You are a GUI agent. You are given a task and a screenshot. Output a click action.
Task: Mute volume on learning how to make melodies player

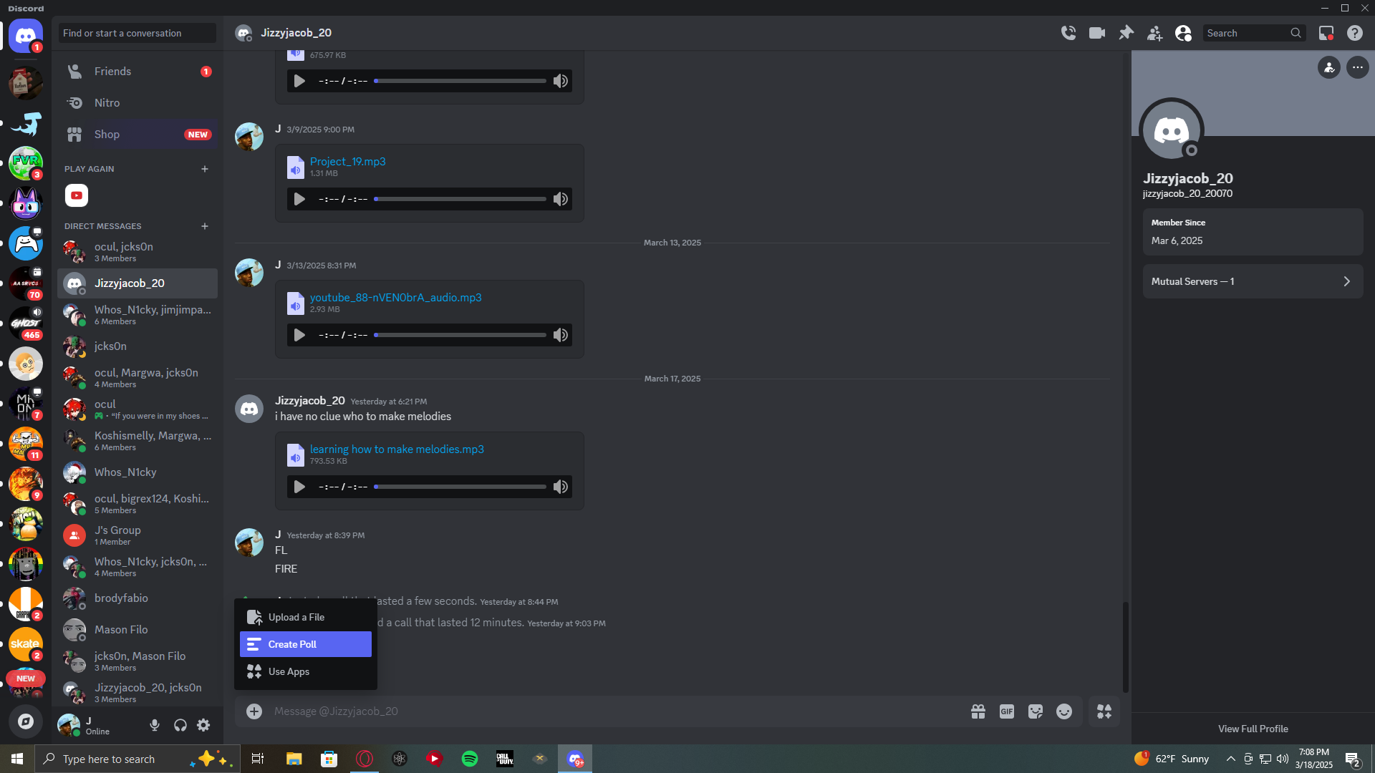click(561, 487)
